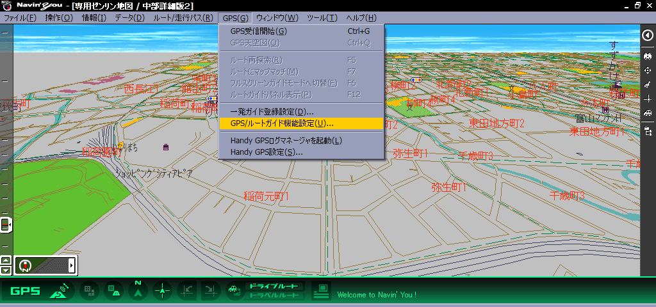Image resolution: width=656 pixels, height=307 pixels.
Task: Click the upper-left arrow route icon
Action: [186, 291]
